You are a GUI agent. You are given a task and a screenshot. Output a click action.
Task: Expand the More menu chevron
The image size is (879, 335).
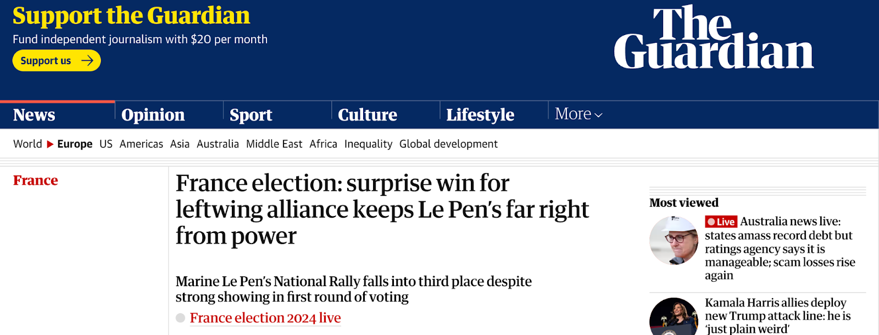[599, 115]
